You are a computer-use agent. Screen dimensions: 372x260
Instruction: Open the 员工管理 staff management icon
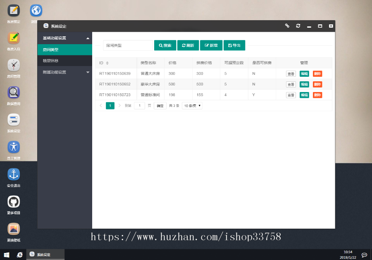click(x=13, y=148)
